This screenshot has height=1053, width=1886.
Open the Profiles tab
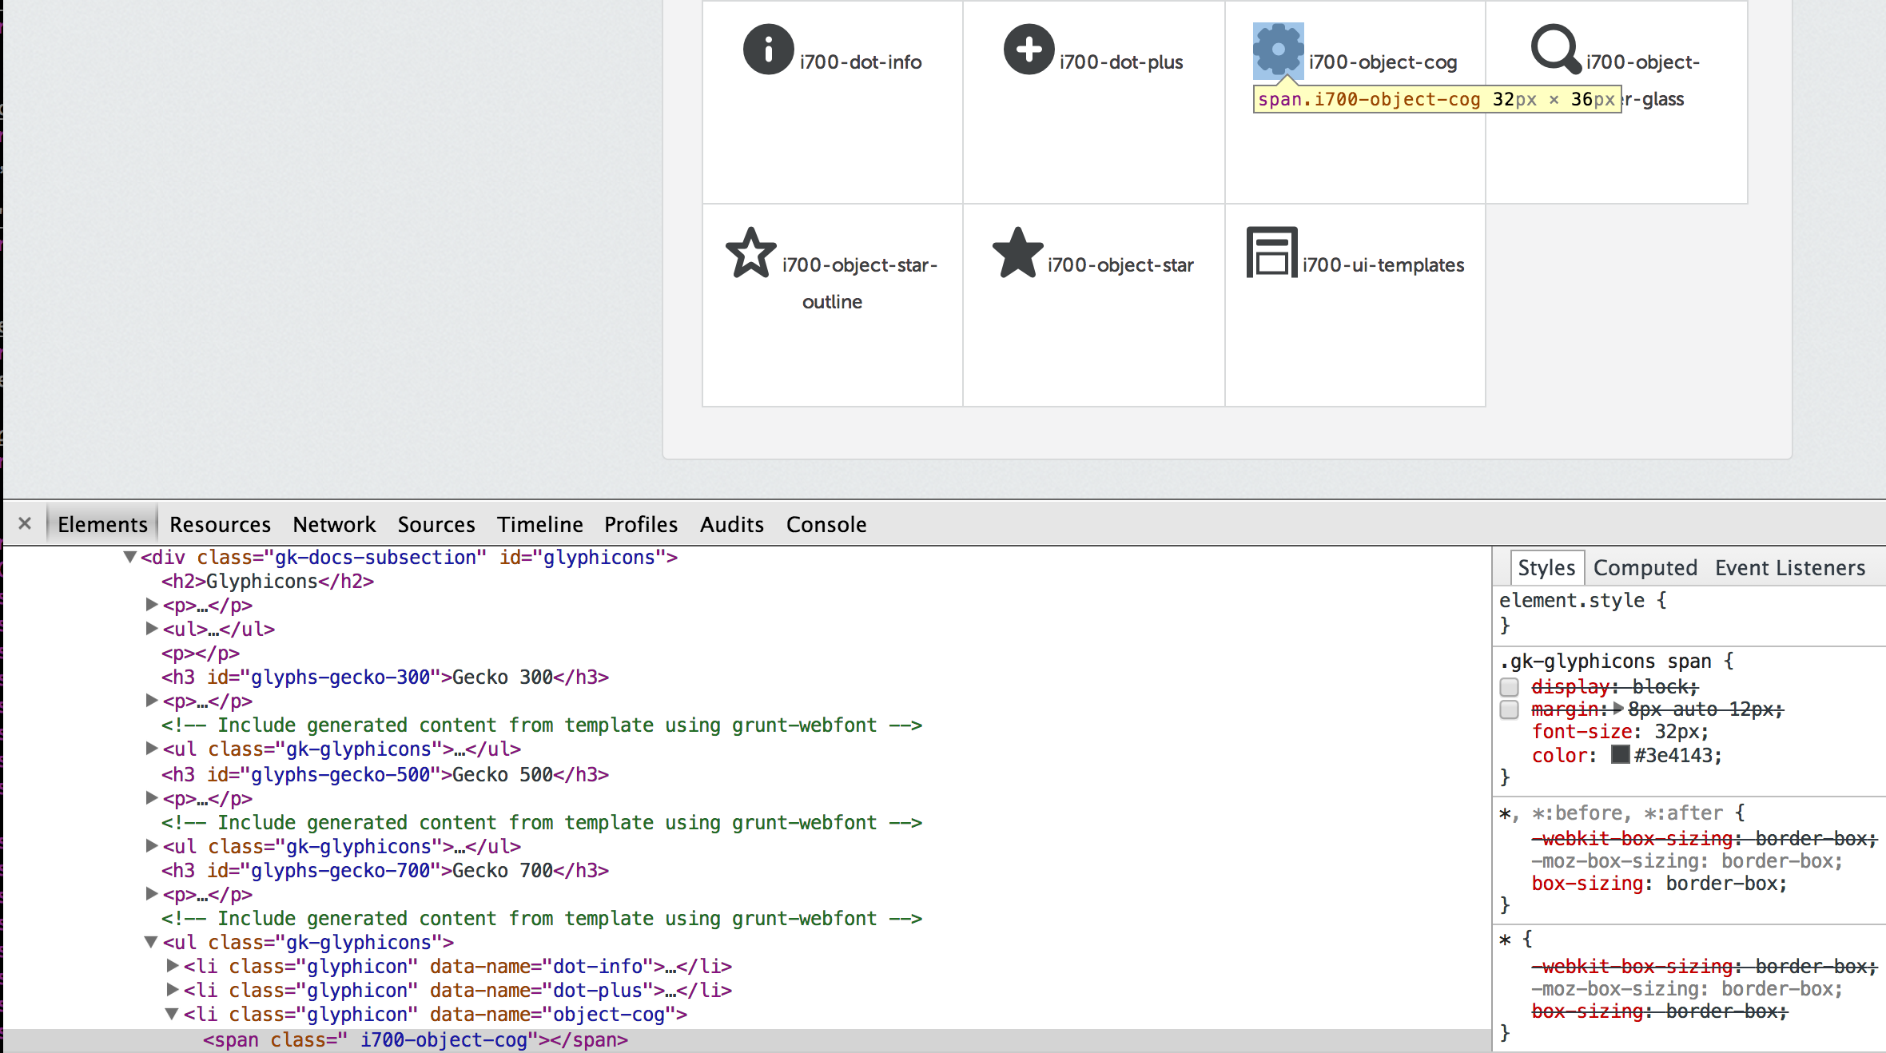641,524
